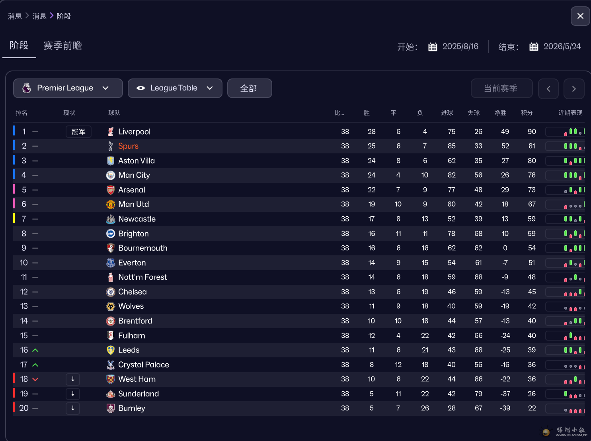591x441 pixels.
Task: Open the start date calendar icon
Action: 433,47
